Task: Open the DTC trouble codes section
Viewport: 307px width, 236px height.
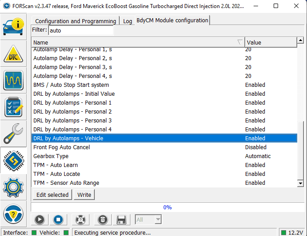Action: [13, 53]
